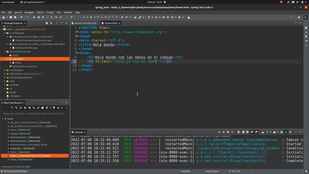Click the volume icon in system tray

(297, 2)
